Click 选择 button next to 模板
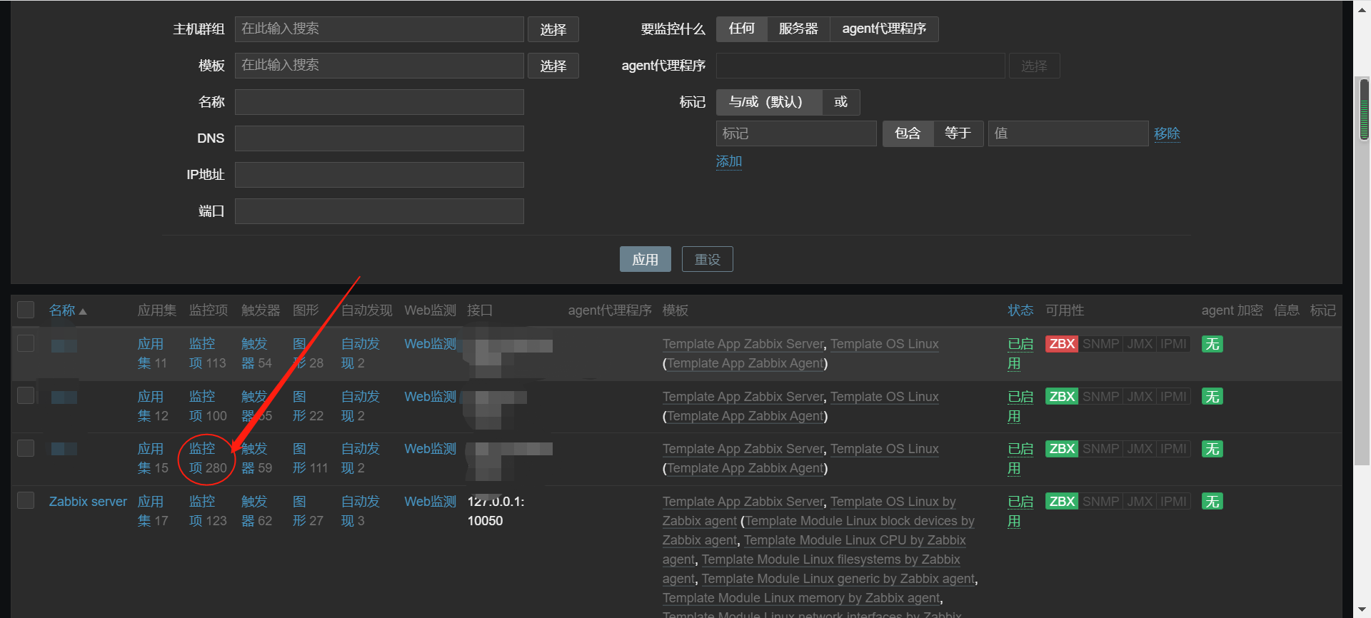This screenshot has width=1371, height=618. click(x=553, y=66)
